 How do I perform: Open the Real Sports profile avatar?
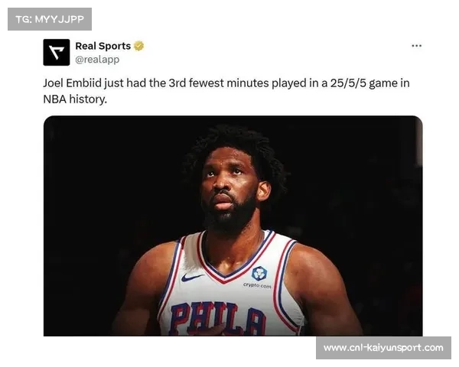pos(57,53)
